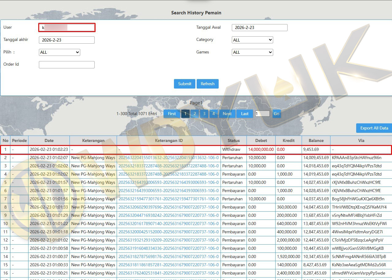Image resolution: width=392 pixels, height=280 pixels.
Task: Open the Pilih dropdown
Action: point(59,52)
